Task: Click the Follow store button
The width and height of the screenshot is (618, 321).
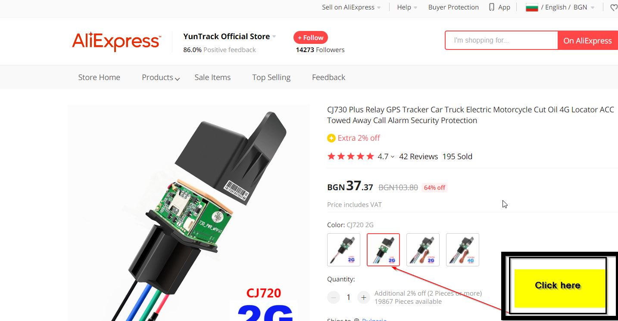Action: click(x=310, y=37)
